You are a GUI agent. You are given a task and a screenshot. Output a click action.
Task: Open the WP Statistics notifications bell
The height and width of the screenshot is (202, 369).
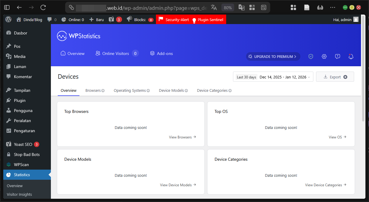point(351,56)
